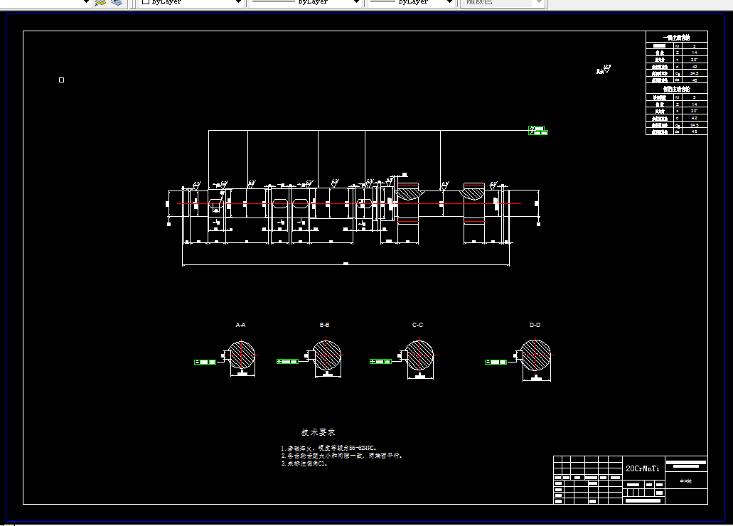
Task: Select the 20CrMnTi material text
Action: point(643,468)
